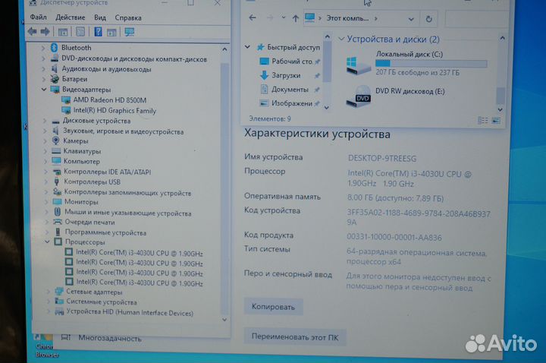Select Программные устройства in the tree
The image size is (546, 363).
tap(105, 232)
